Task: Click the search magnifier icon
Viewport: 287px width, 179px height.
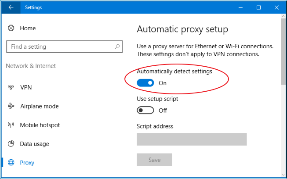Action: 117,47
